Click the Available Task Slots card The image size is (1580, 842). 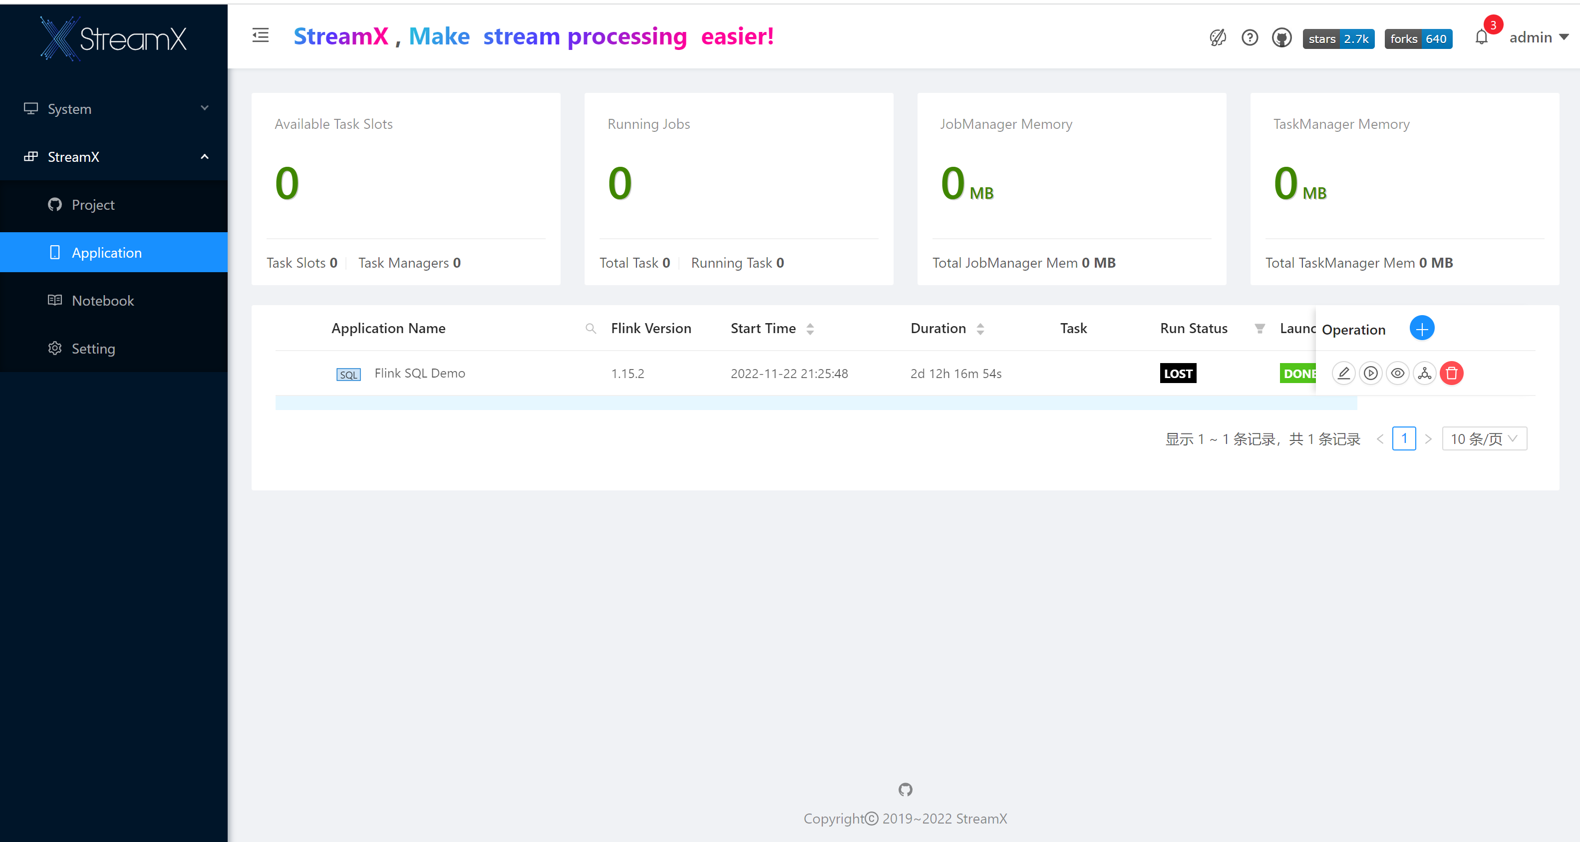point(405,188)
